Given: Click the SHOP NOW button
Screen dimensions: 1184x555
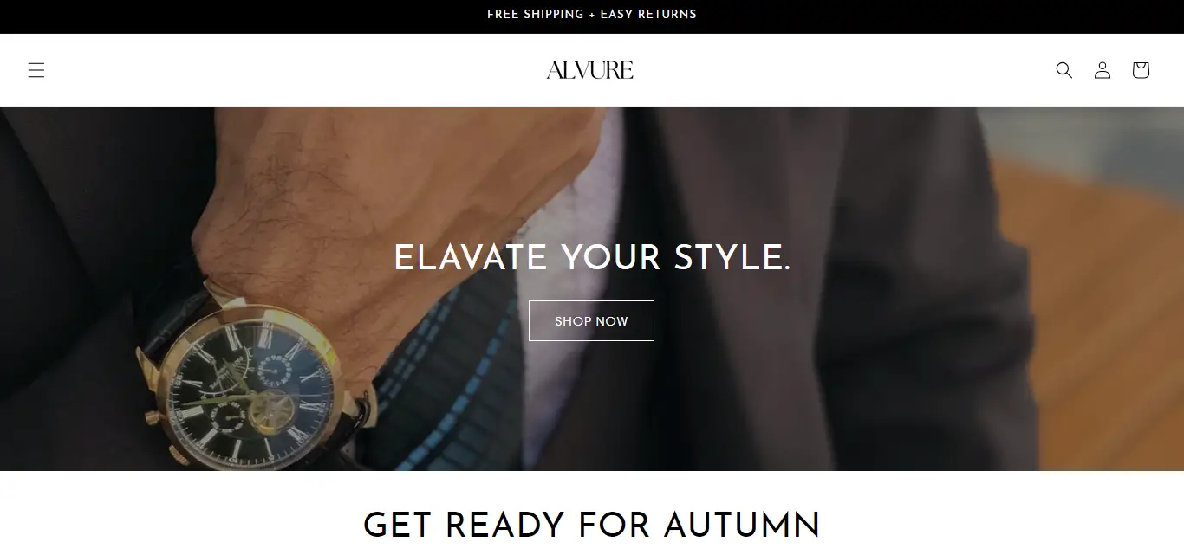Looking at the screenshot, I should pyautogui.click(x=591, y=320).
